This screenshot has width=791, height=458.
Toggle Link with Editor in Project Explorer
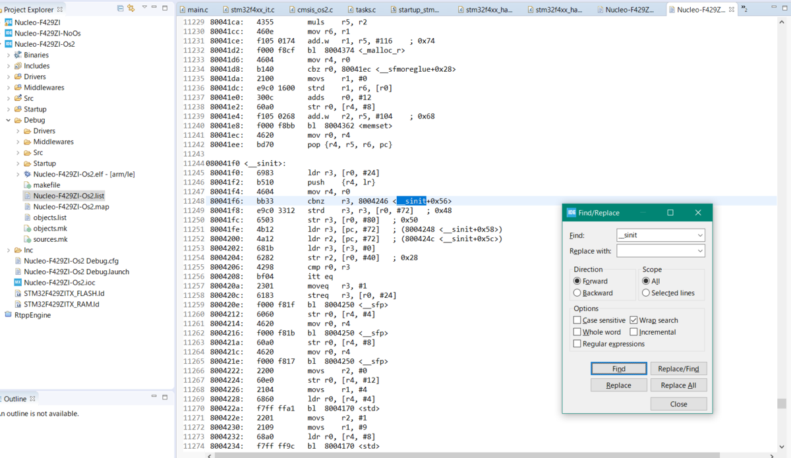[x=132, y=7]
